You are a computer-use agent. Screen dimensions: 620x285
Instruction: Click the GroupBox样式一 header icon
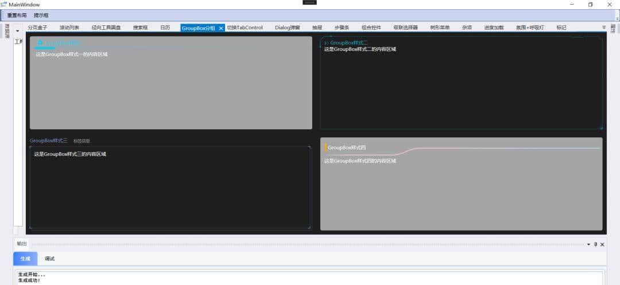click(40, 42)
